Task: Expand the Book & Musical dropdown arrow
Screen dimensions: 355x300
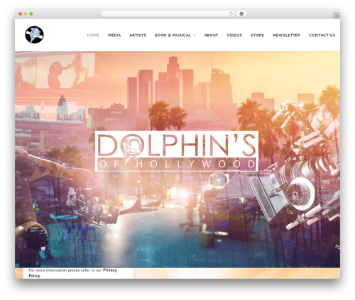Action: [195, 35]
